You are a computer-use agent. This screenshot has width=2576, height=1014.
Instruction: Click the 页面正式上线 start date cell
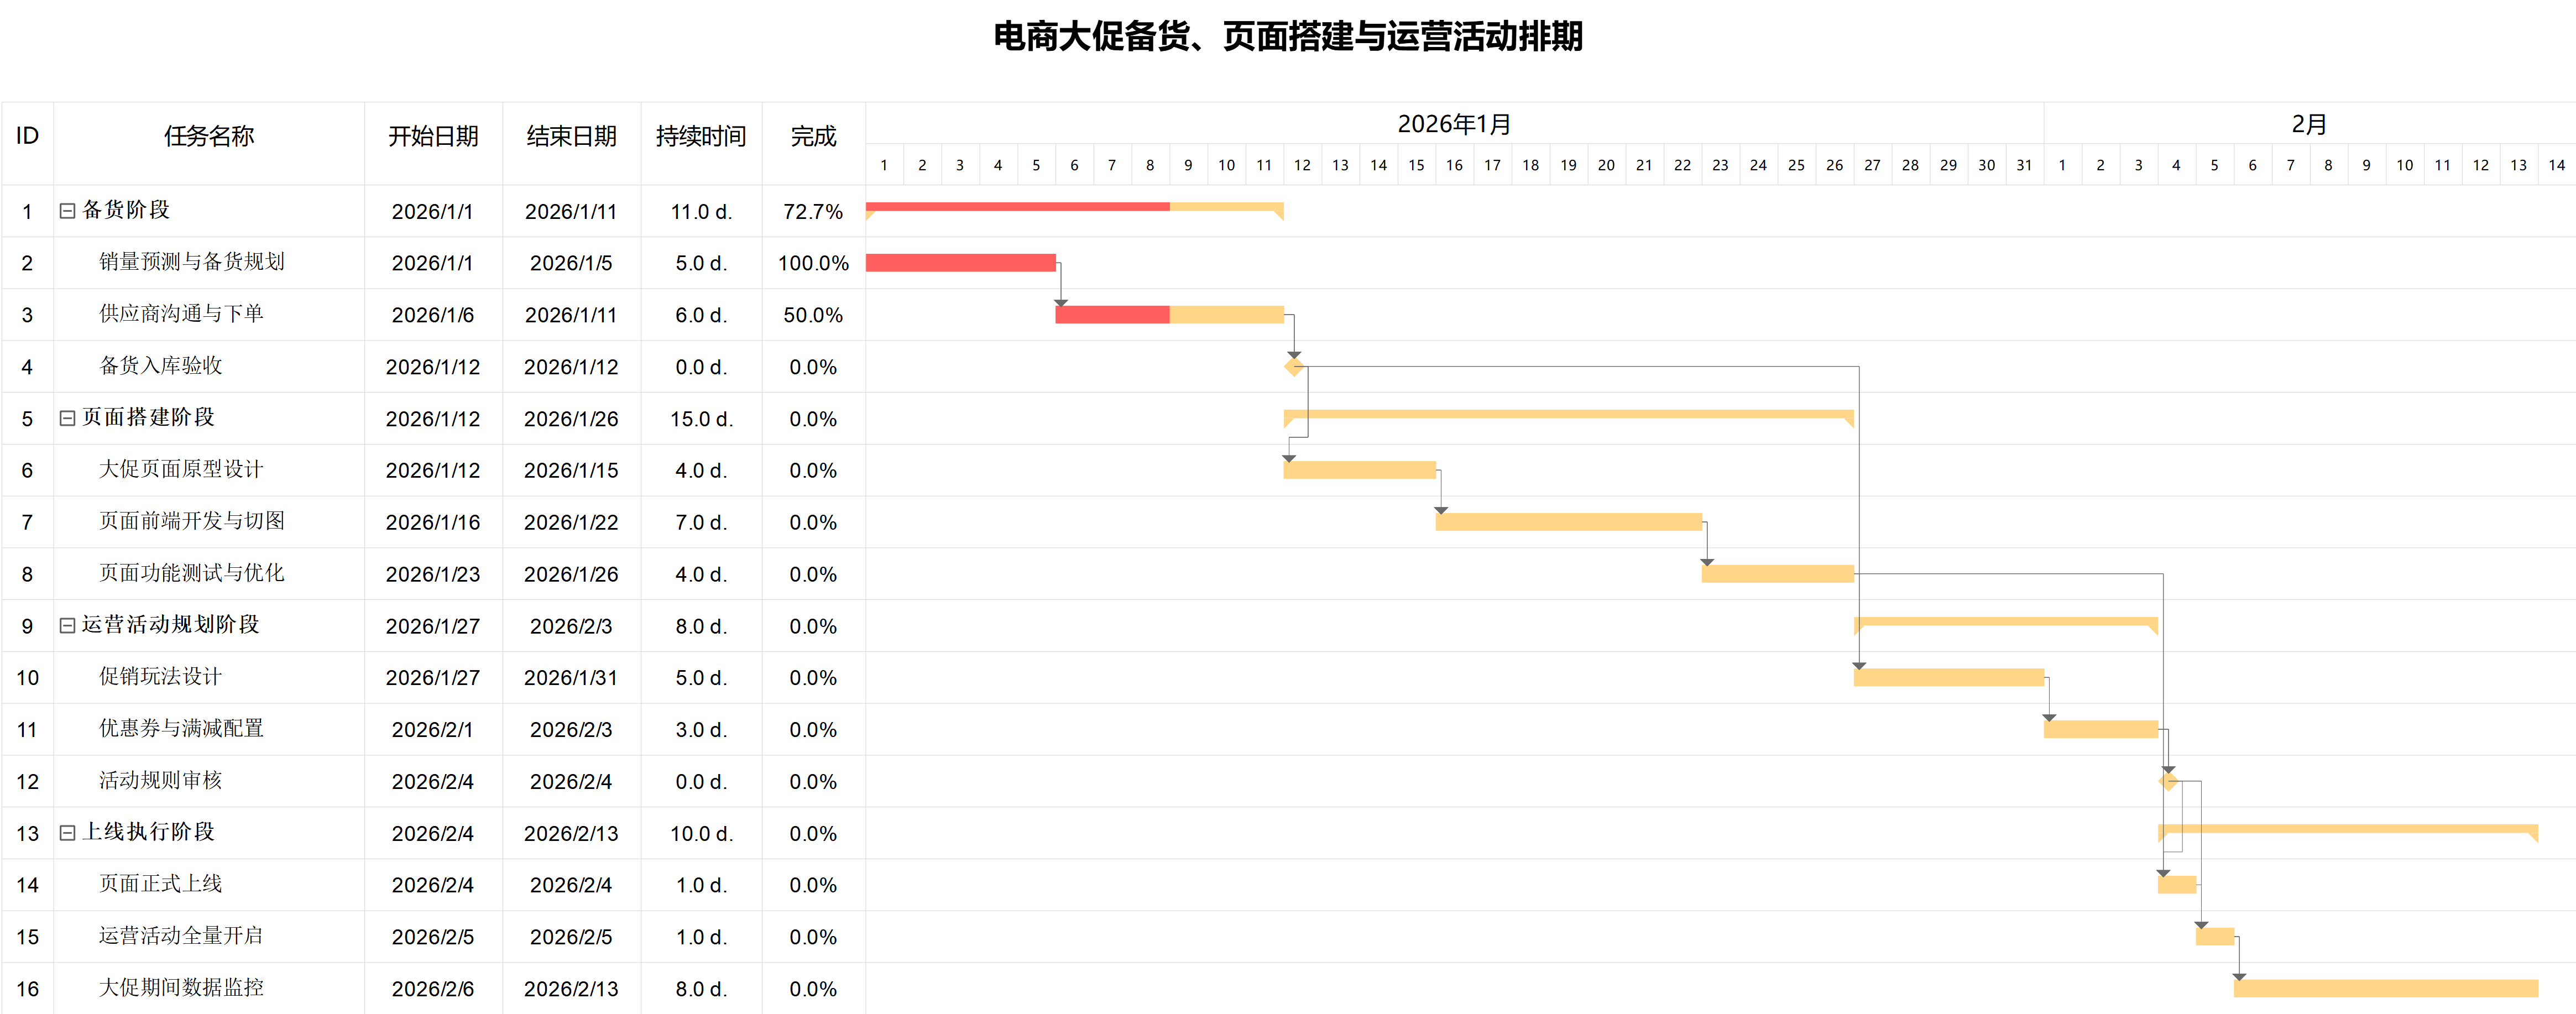tap(433, 885)
